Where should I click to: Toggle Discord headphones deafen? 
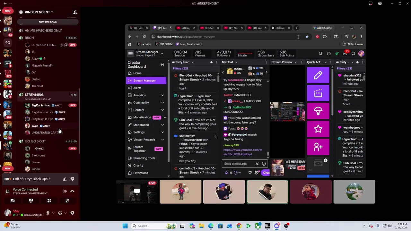pos(60,213)
